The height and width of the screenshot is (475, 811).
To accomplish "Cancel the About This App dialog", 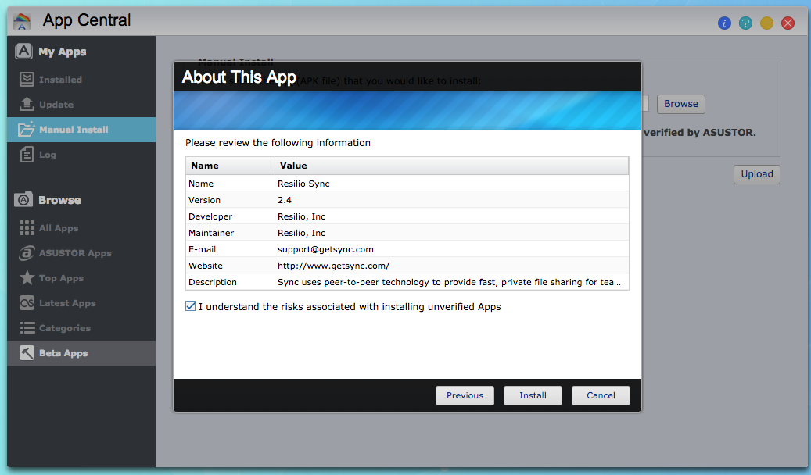I will coord(601,395).
